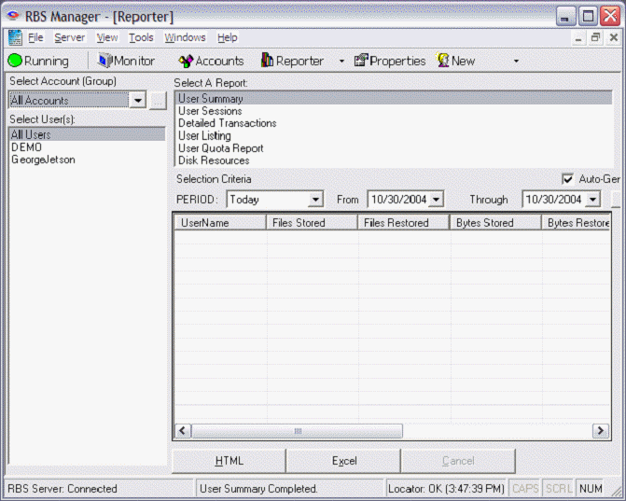The width and height of the screenshot is (626, 501).
Task: Open the Tools menu
Action: pos(141,37)
